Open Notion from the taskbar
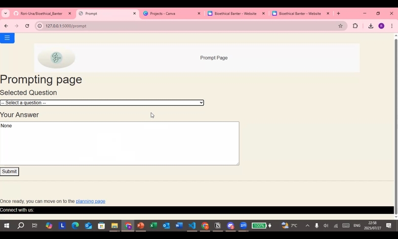Image resolution: width=398 pixels, height=239 pixels. coord(218,226)
